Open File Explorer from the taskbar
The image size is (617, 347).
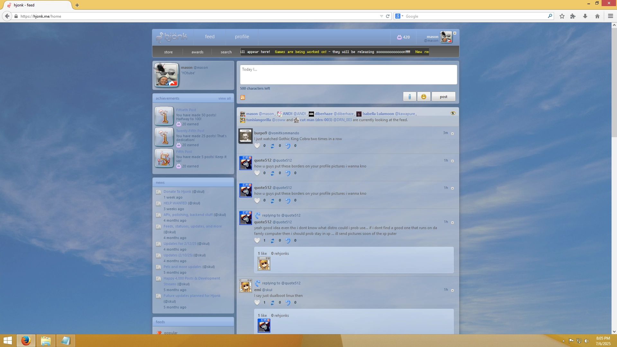(46, 341)
